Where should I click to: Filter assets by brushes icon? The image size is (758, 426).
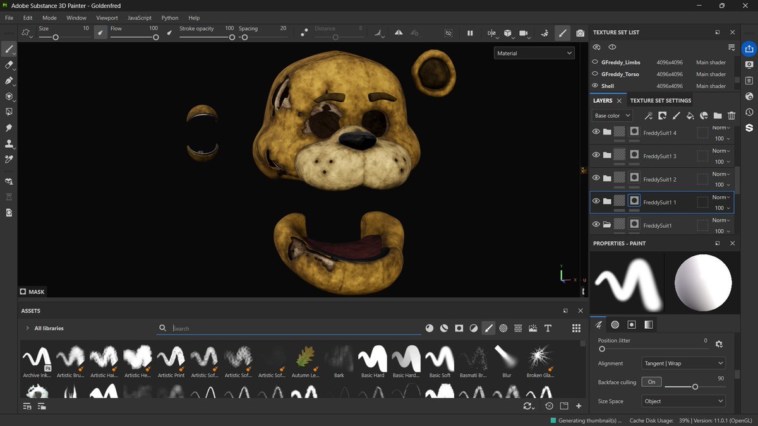click(x=488, y=328)
